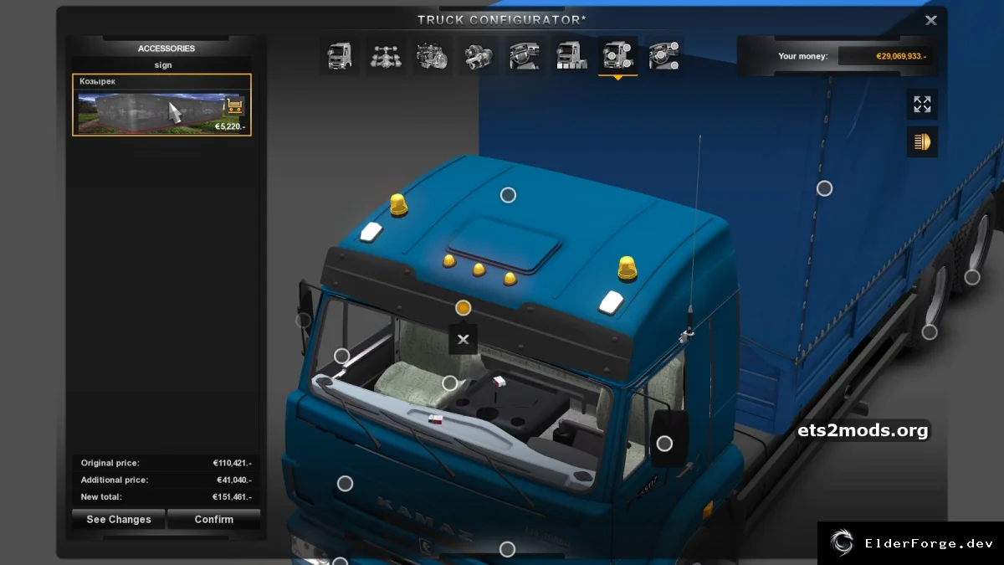
Task: Click the ACCESSORIES panel header
Action: (x=166, y=49)
